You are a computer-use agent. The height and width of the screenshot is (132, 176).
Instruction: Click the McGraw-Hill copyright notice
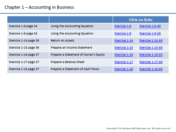point(138,128)
